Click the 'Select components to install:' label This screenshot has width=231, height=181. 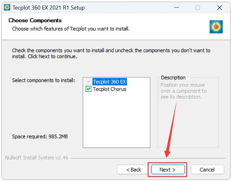(x=44, y=80)
